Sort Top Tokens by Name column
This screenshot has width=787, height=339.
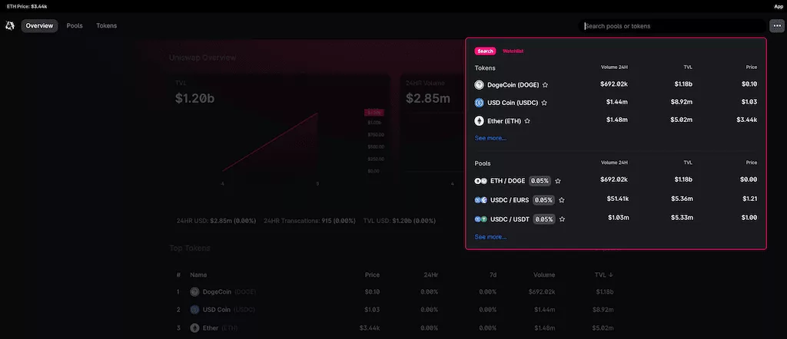point(198,275)
